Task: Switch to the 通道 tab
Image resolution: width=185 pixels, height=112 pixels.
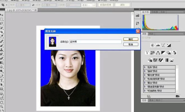Action: tap(151, 100)
